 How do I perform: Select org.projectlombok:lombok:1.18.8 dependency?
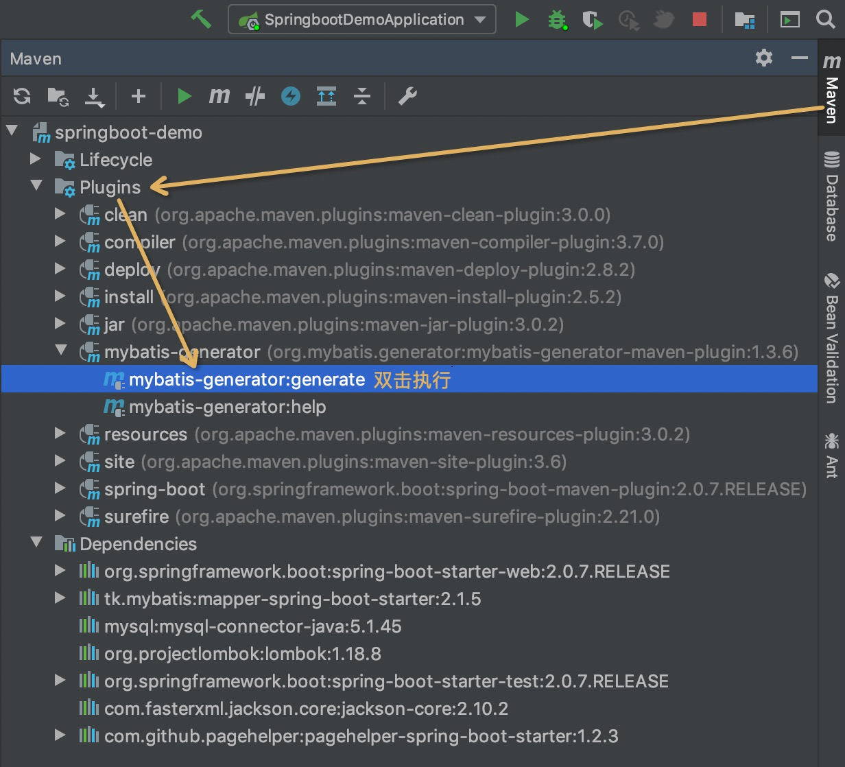tap(243, 654)
